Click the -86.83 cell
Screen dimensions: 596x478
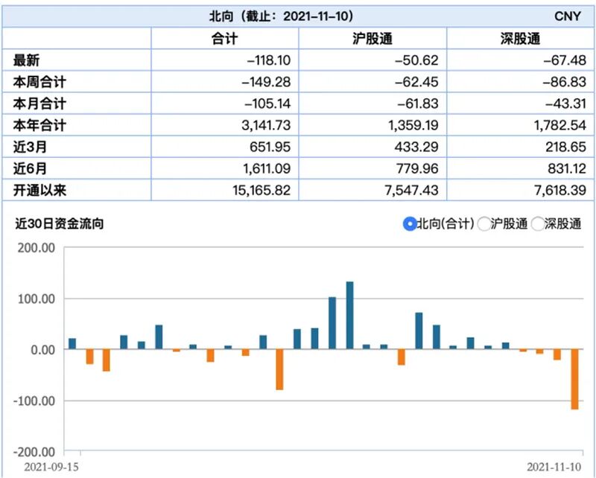[x=565, y=82]
